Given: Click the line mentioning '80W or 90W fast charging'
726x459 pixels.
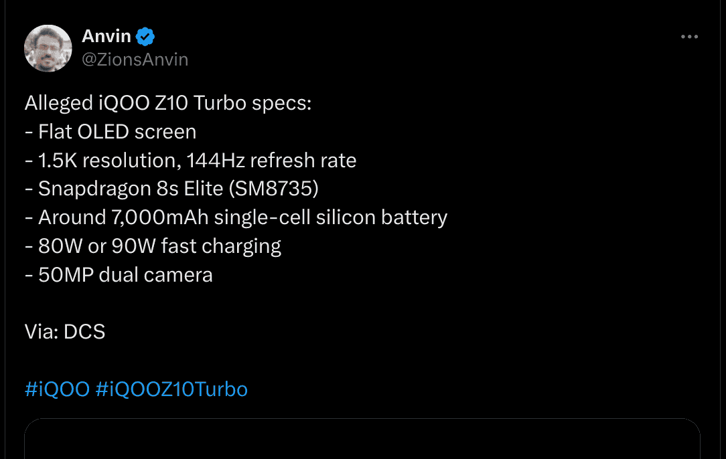Looking at the screenshot, I should click(x=153, y=246).
